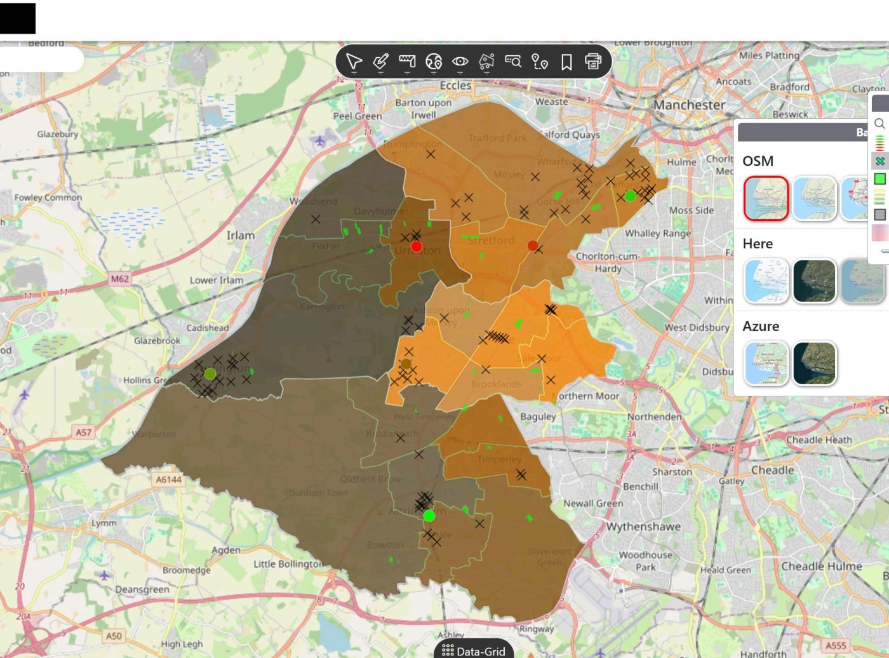The image size is (889, 658).
Task: Expand the Data-Grid panel at bottom
Action: click(474, 650)
